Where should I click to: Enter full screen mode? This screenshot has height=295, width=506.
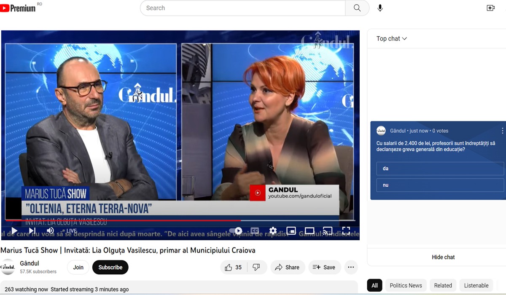(346, 231)
